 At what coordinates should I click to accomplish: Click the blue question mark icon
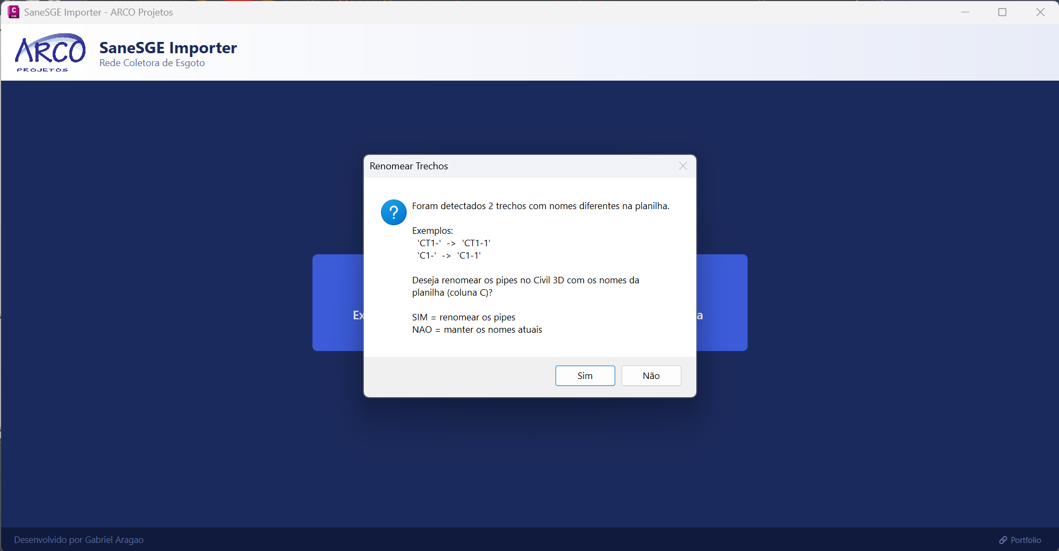click(393, 212)
